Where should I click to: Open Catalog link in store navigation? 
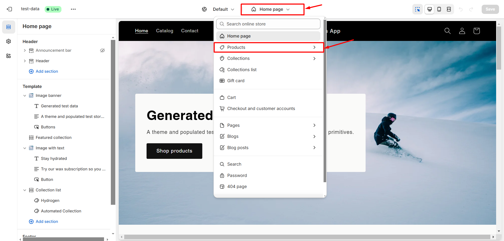165,31
